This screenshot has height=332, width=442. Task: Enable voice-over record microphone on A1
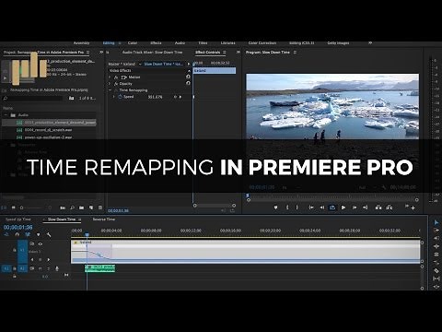pyautogui.click(x=57, y=268)
